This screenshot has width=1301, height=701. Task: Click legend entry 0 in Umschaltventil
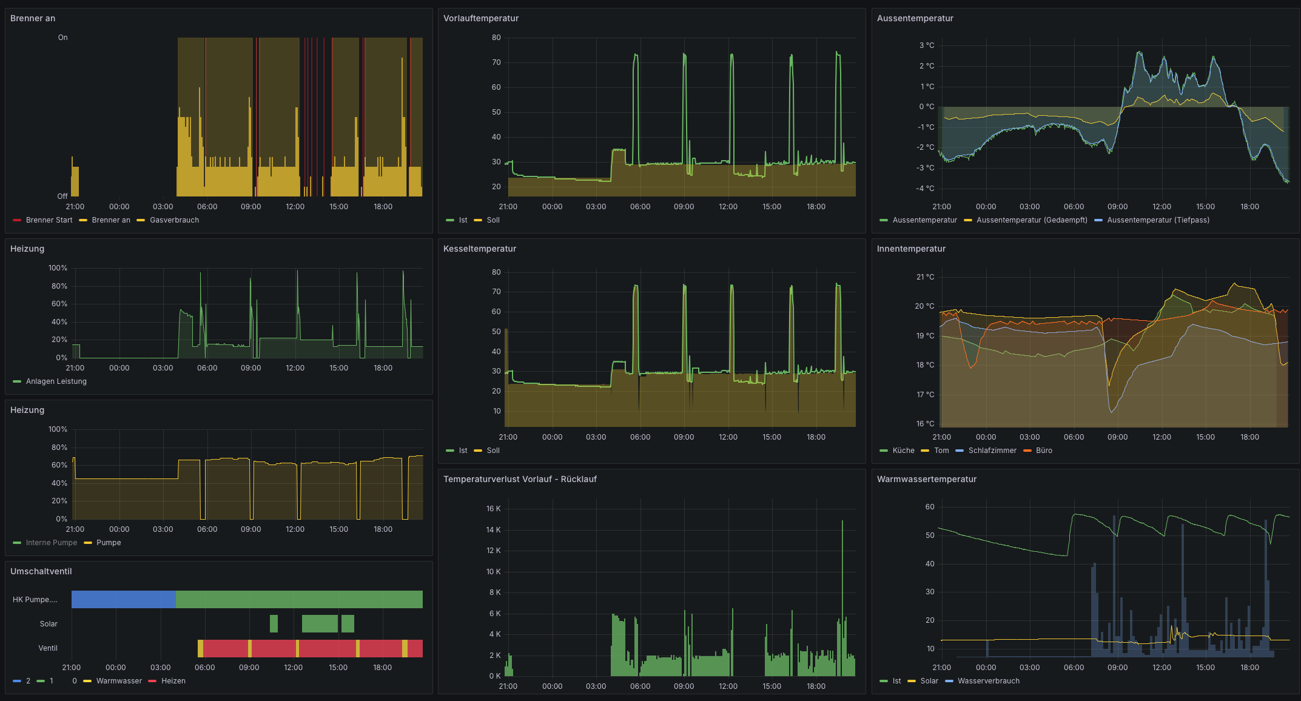tap(75, 681)
